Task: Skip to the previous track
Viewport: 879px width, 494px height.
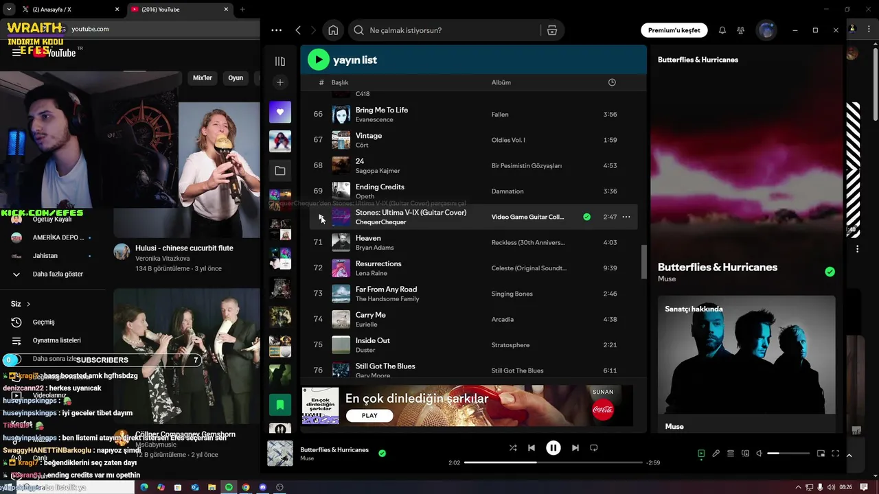Action: point(531,447)
